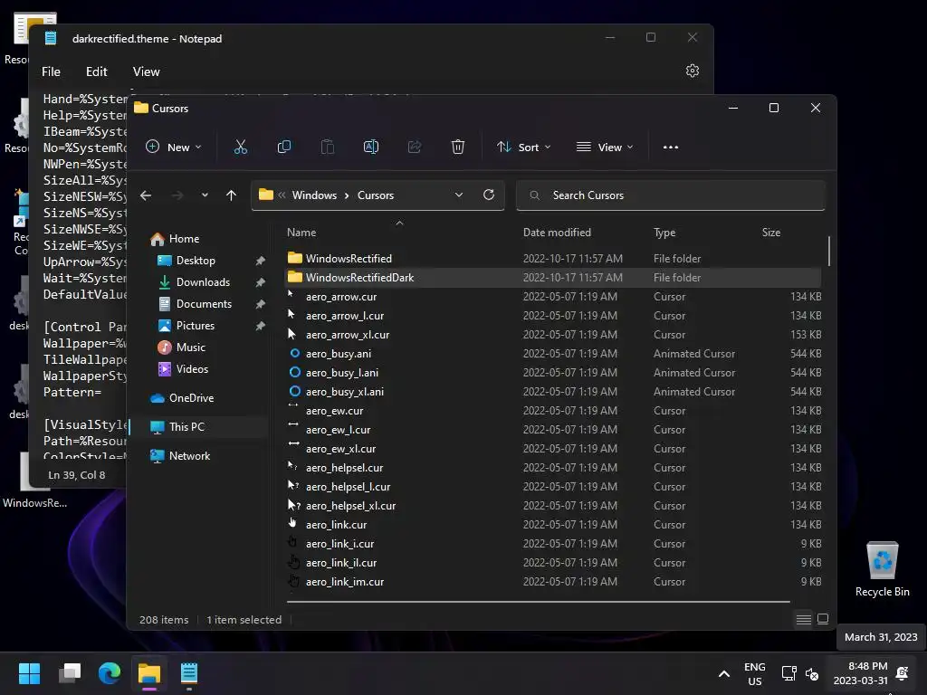The width and height of the screenshot is (927, 695).
Task: Click the Paste clipboard icon in Explorer
Action: pyautogui.click(x=328, y=147)
